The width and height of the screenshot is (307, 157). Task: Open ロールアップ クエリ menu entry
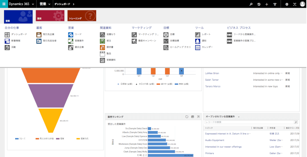177,47
